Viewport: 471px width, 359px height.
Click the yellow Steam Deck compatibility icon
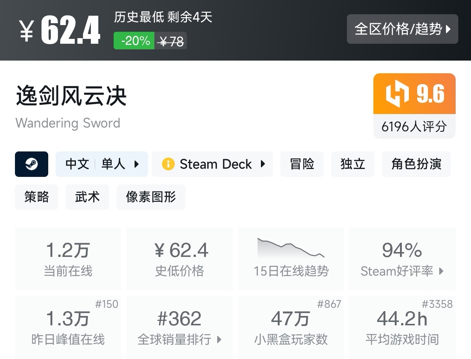[x=168, y=164]
